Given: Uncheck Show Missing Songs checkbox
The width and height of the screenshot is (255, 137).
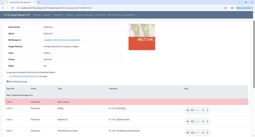Looking at the screenshot, I should pos(7,82).
